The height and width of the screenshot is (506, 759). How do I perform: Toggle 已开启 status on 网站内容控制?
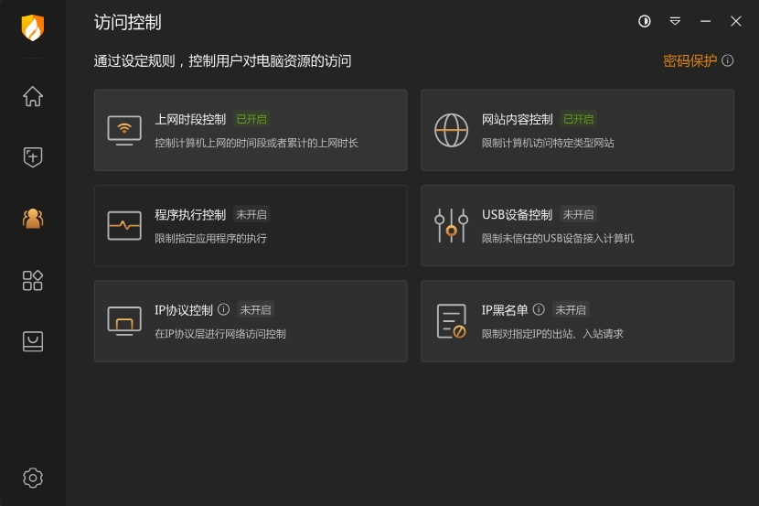point(579,119)
